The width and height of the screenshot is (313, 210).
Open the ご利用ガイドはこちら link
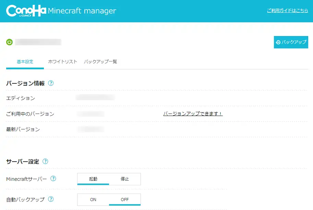(x=287, y=10)
